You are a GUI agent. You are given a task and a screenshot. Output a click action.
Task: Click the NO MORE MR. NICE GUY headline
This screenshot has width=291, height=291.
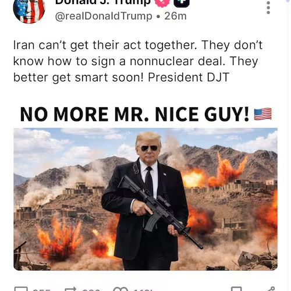pyautogui.click(x=134, y=114)
